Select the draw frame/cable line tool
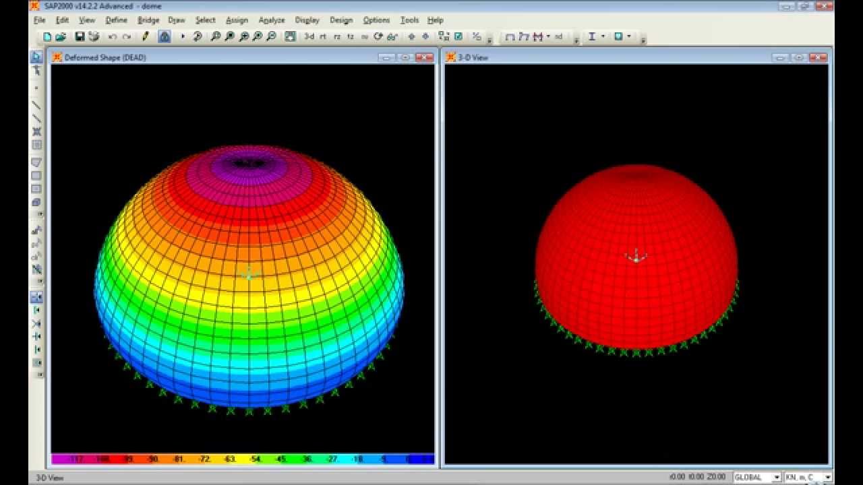 coord(36,105)
